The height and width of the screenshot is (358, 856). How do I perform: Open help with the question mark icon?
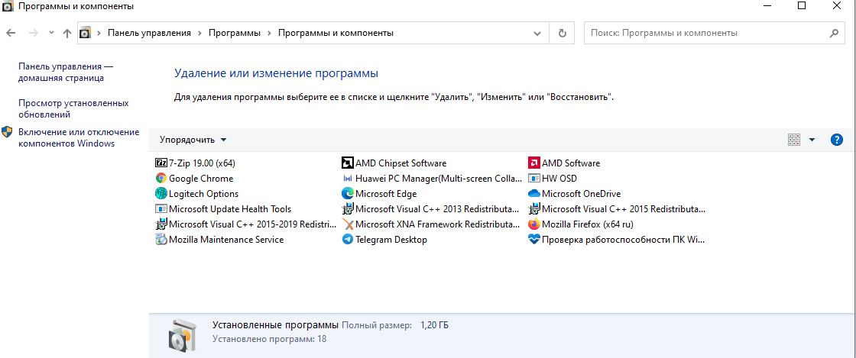pyautogui.click(x=836, y=140)
